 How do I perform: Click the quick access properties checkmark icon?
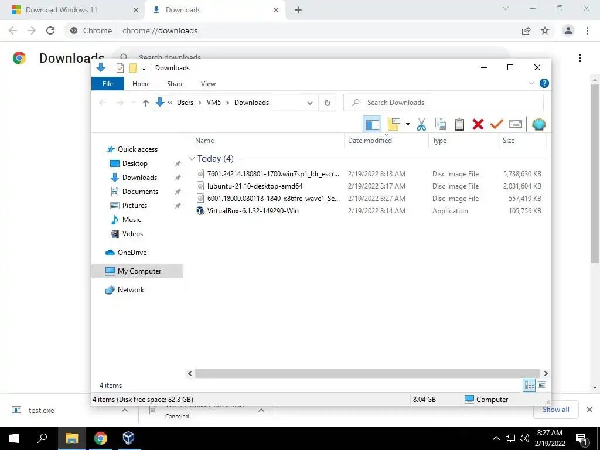tap(120, 68)
